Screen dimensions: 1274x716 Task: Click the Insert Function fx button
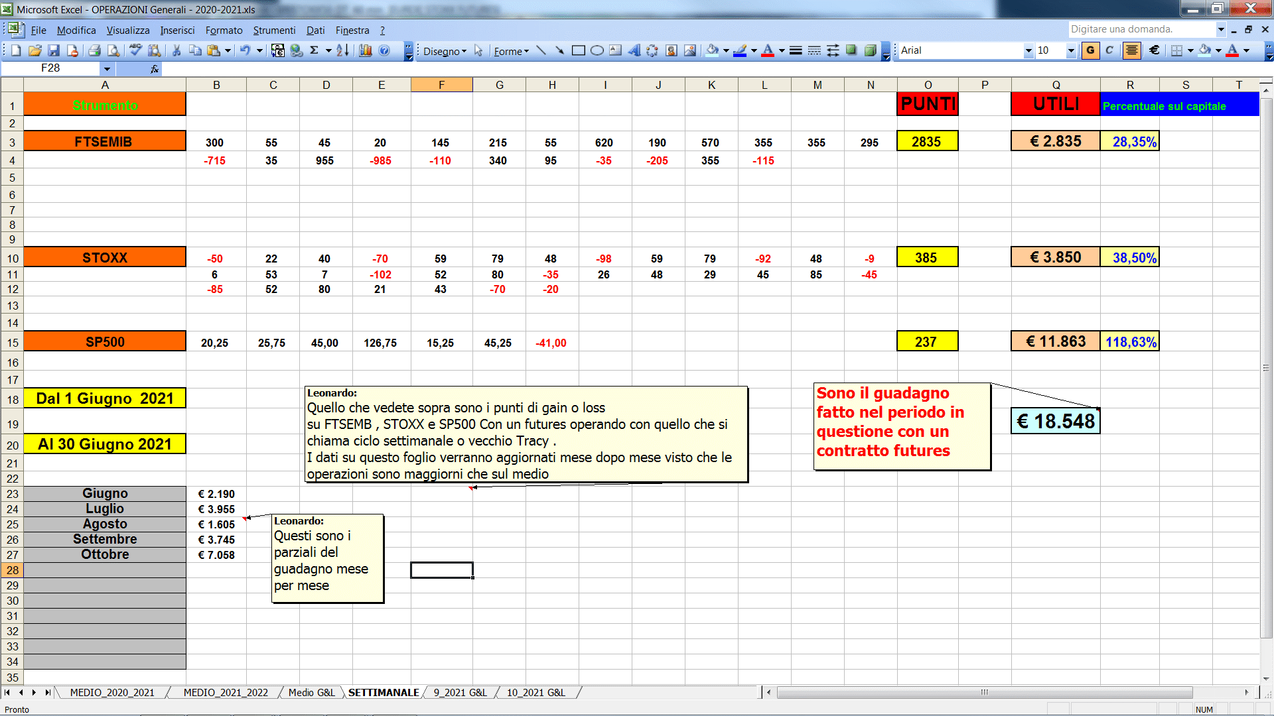pyautogui.click(x=155, y=68)
